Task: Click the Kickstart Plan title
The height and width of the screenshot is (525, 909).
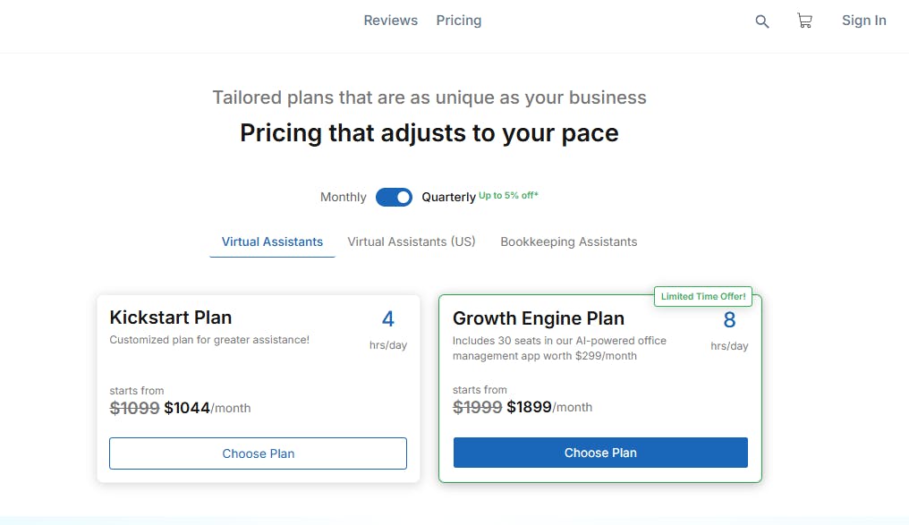Action: (x=170, y=318)
